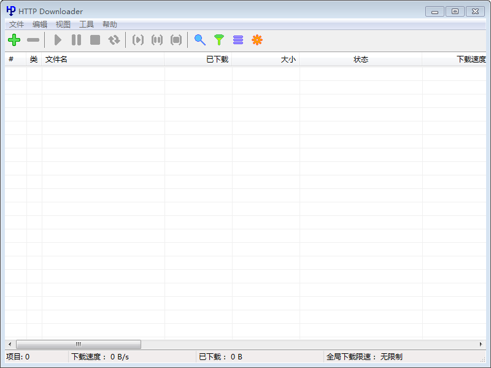Click the Start all inactive downloads icon
The height and width of the screenshot is (368, 491).
tap(138, 40)
